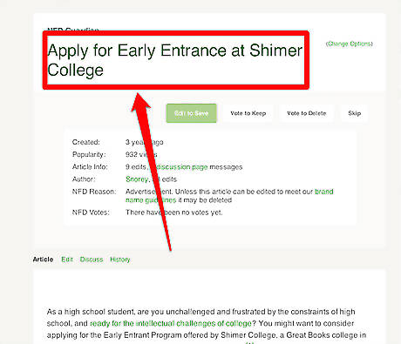
Task: Open the History tab
Action: (x=120, y=260)
